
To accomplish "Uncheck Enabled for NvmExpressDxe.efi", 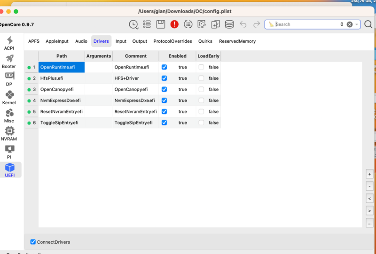I will tap(164, 100).
